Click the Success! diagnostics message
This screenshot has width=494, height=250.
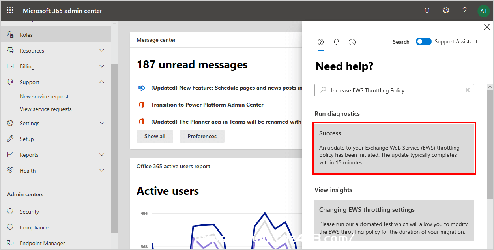394,148
